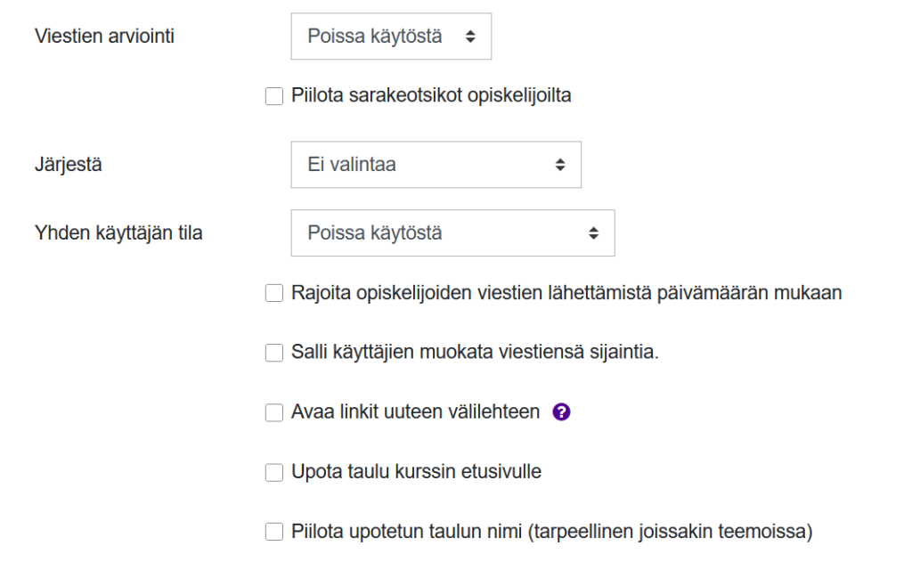Tick Rajoita opiskelijoiden viestien lähettämistä checkbox
912x562 pixels.
[x=274, y=293]
